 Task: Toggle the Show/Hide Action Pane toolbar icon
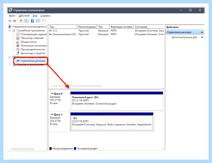38,21
